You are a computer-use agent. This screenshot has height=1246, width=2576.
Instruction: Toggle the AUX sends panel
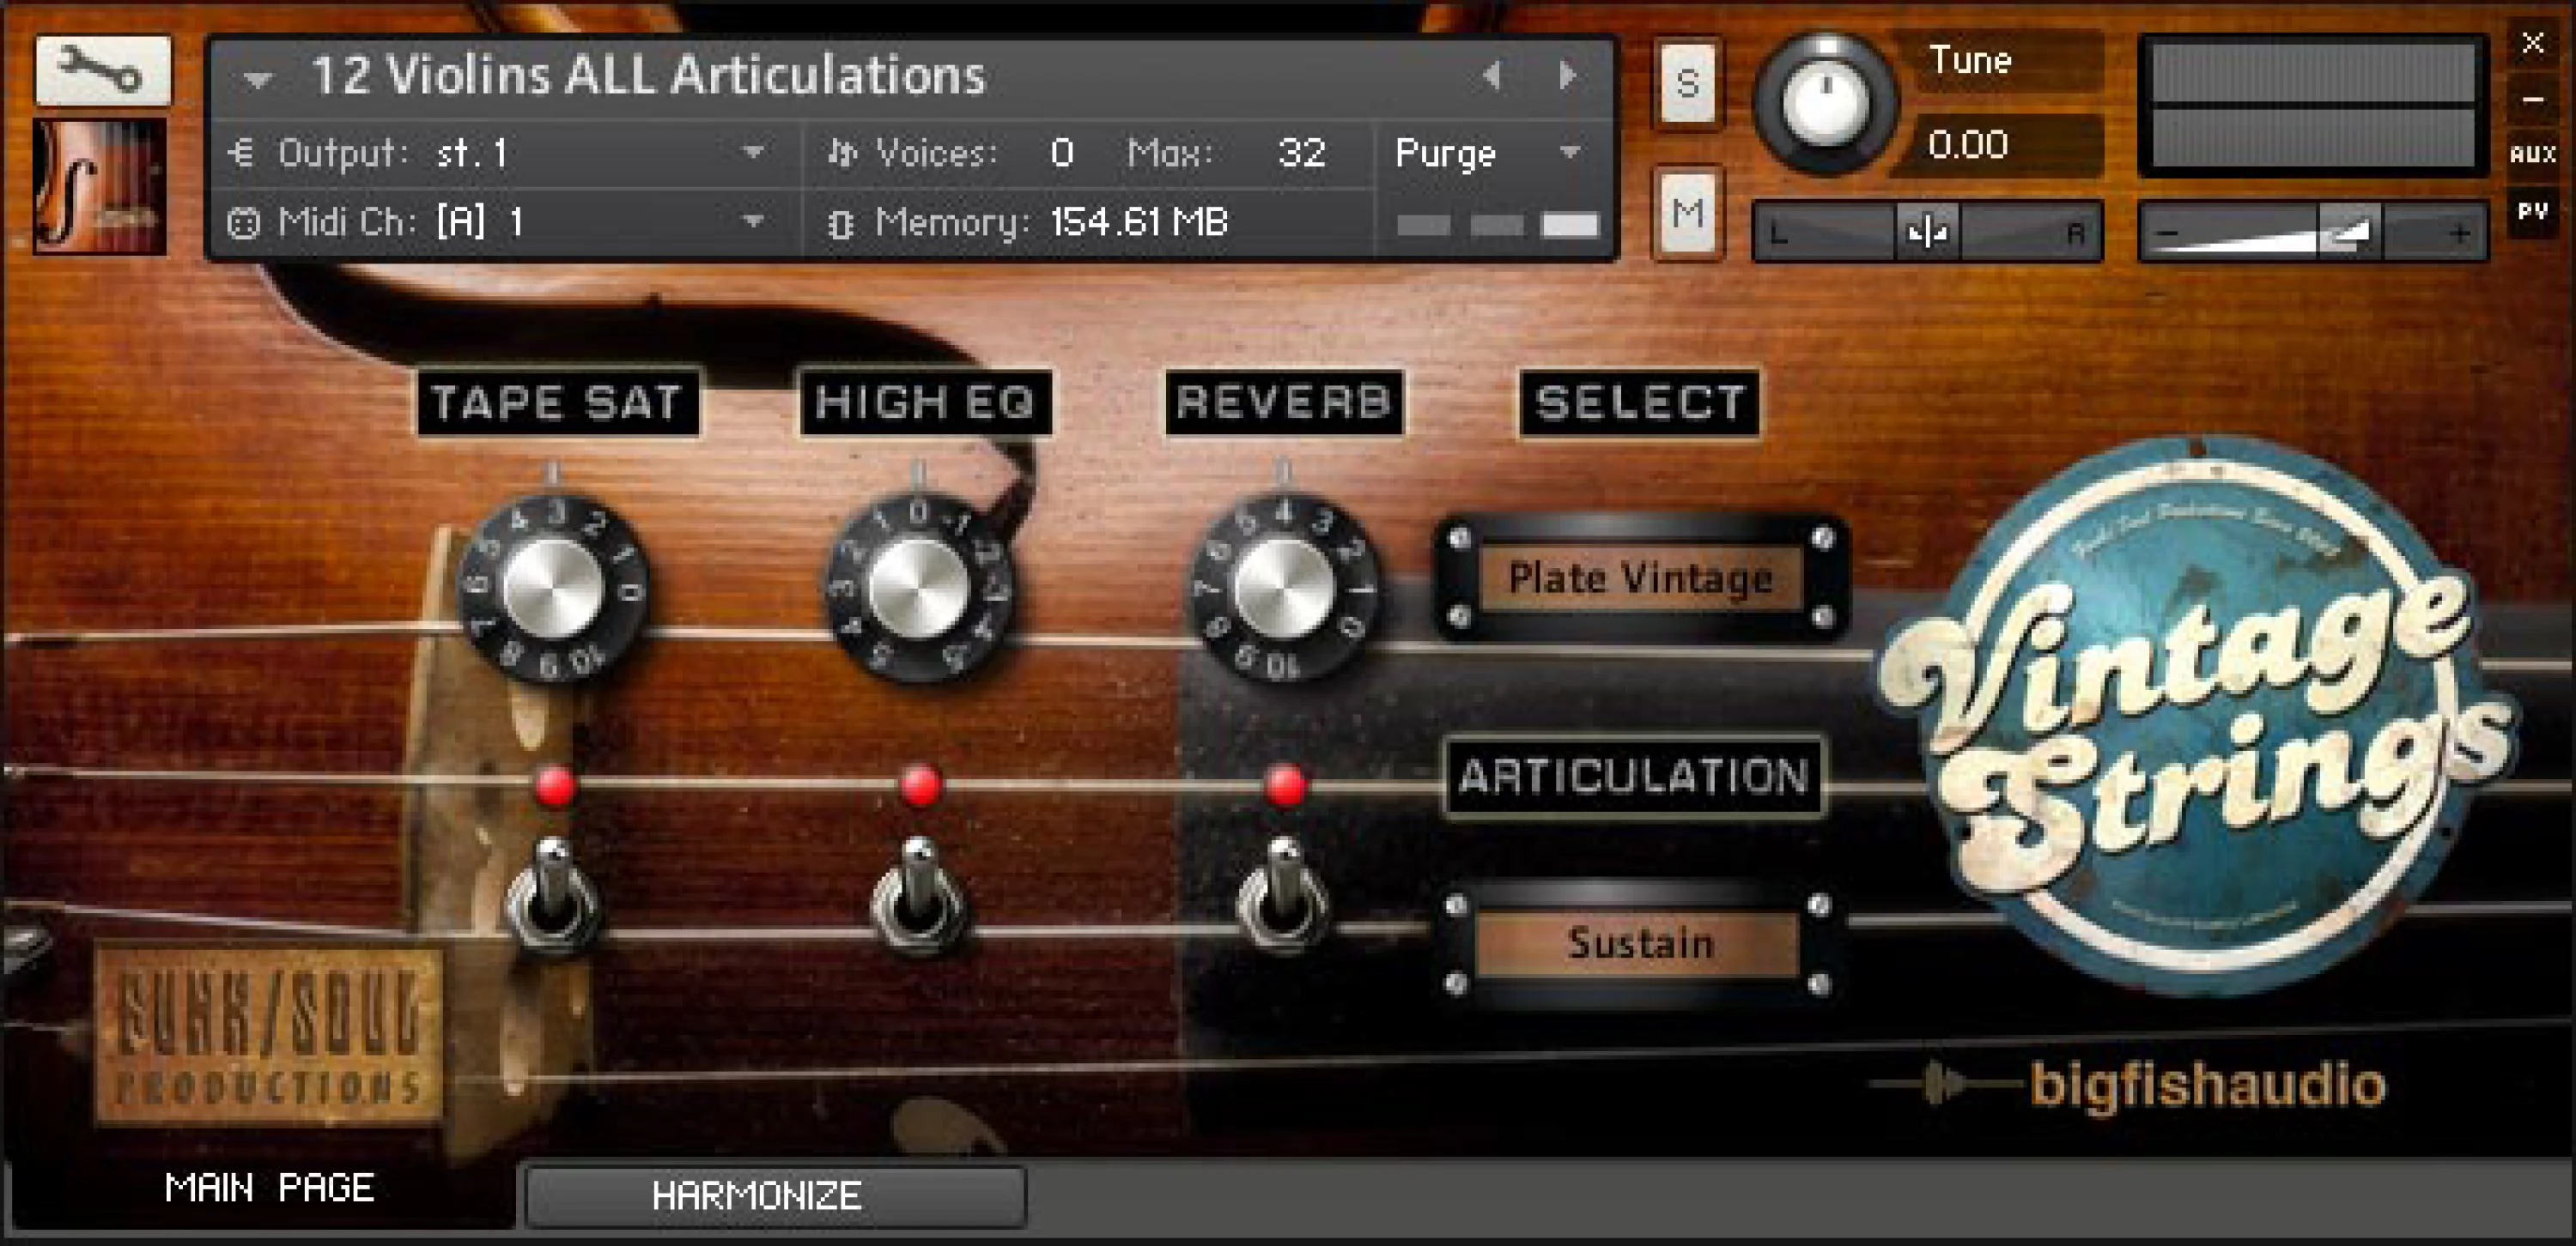[2532, 154]
